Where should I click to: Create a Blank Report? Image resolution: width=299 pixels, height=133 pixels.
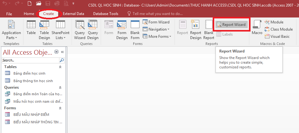209,30
